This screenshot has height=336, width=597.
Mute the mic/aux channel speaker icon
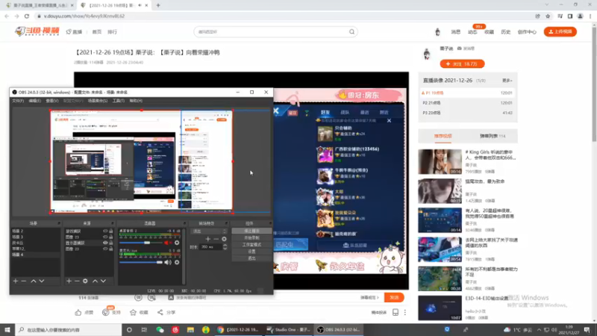[x=167, y=262]
